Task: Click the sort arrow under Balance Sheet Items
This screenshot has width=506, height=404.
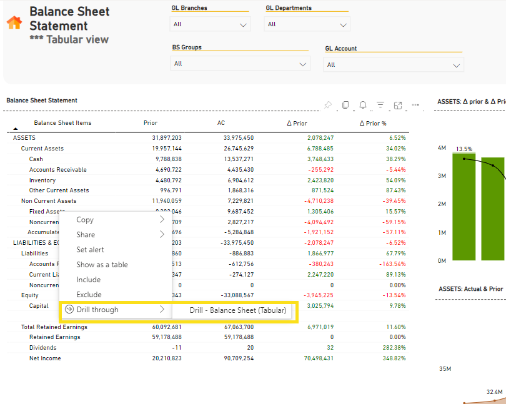Action: tap(16, 129)
